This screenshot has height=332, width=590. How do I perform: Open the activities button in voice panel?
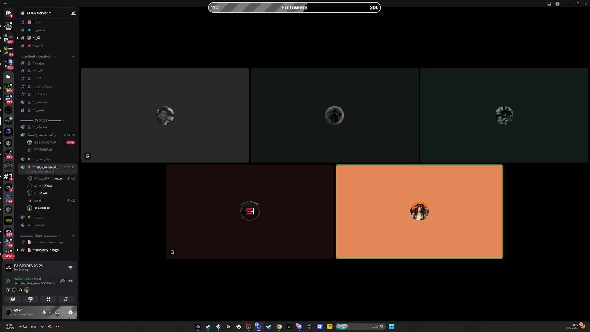[x=48, y=299]
